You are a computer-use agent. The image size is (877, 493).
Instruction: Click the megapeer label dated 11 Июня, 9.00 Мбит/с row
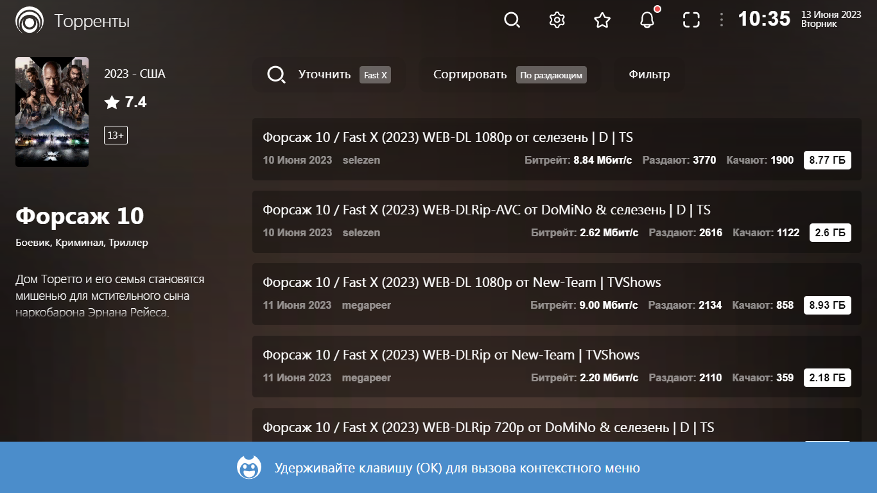click(x=367, y=306)
